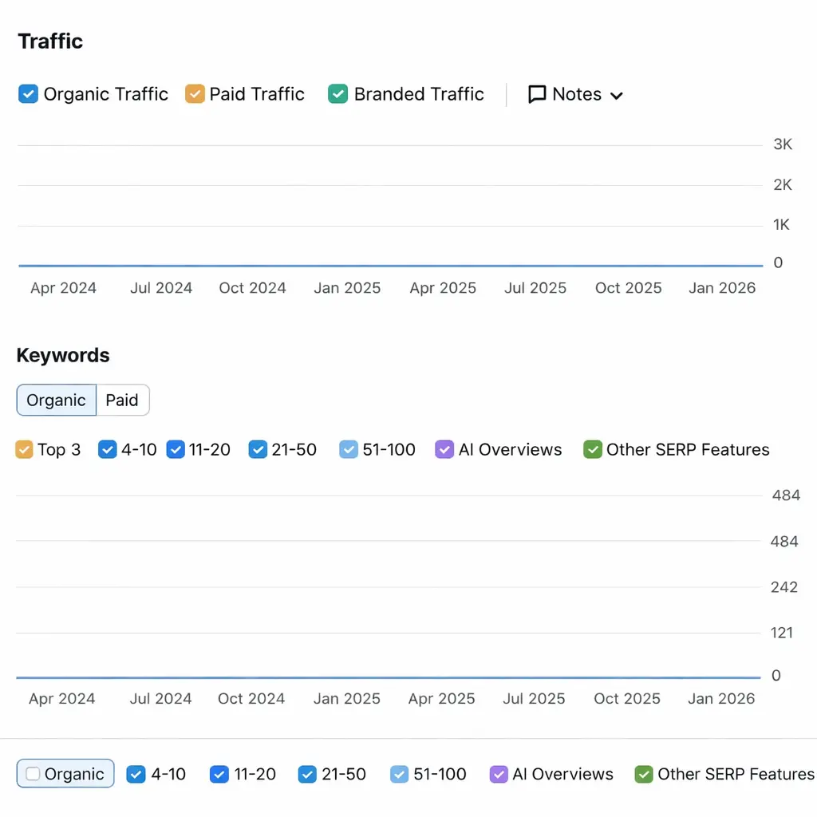Disable the Paid Traffic checkbox
The width and height of the screenshot is (817, 817).
click(x=195, y=94)
